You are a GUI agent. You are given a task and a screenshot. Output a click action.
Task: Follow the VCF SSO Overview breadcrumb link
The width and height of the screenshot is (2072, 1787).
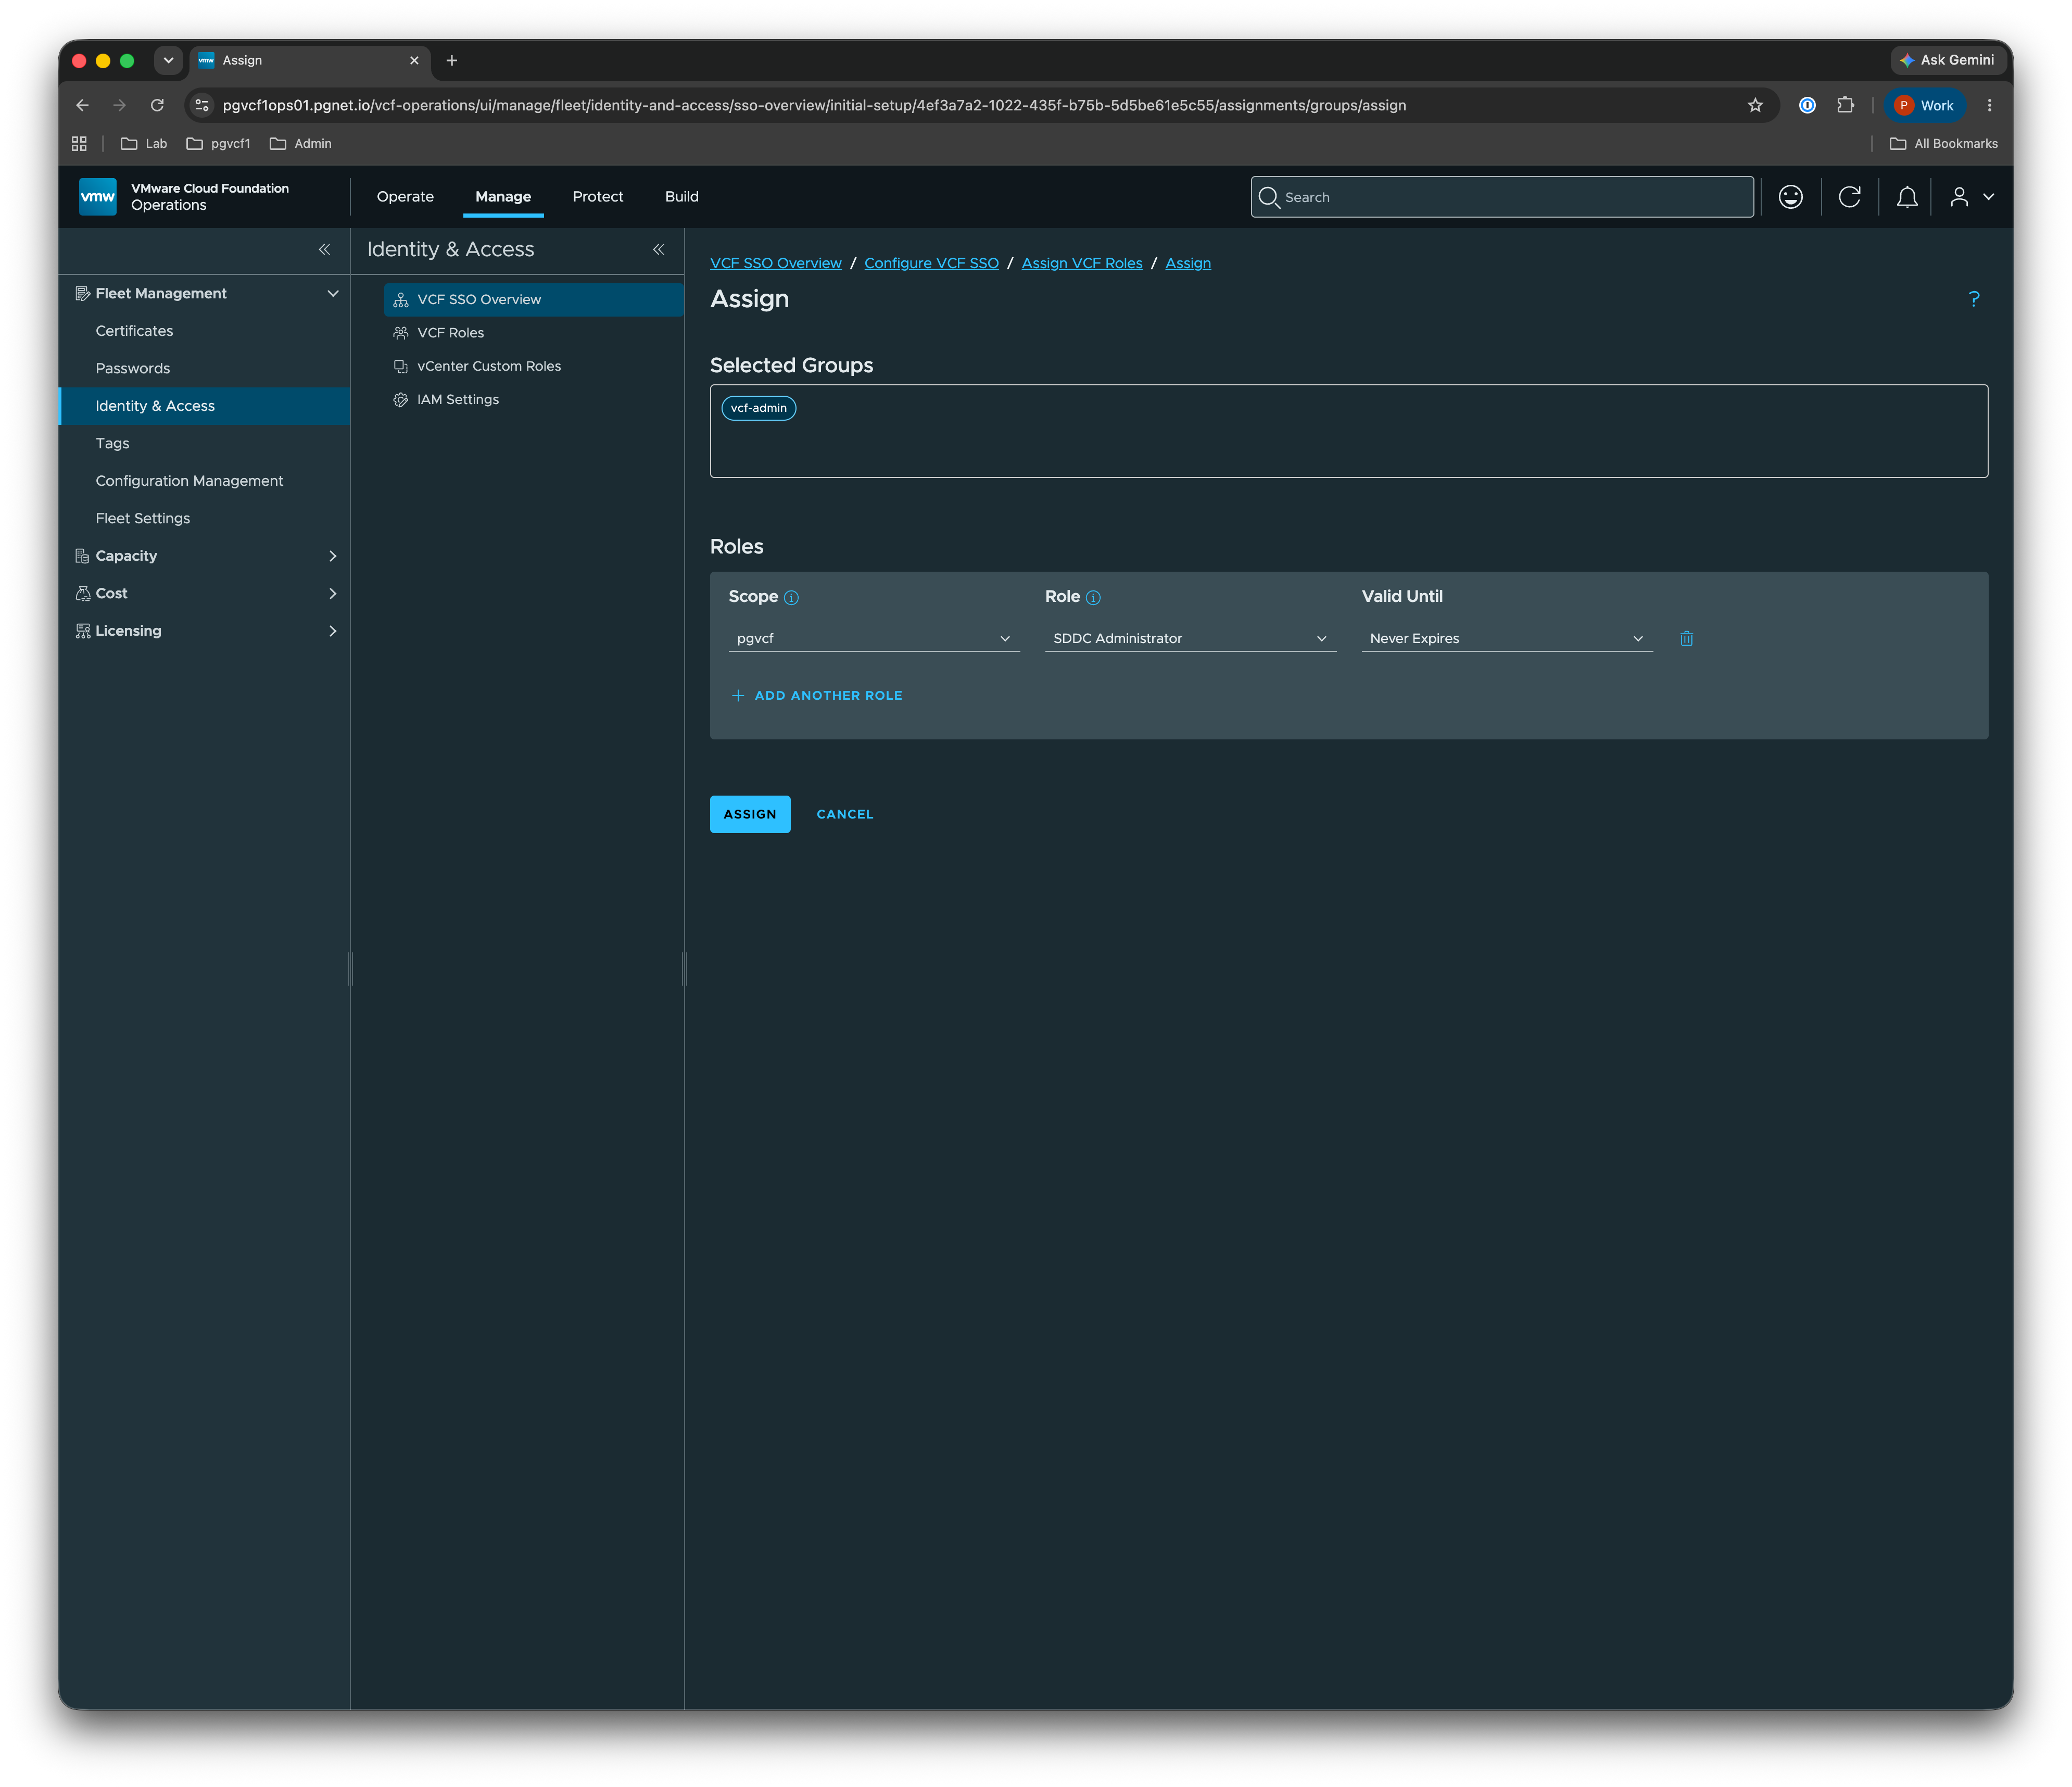tap(775, 263)
